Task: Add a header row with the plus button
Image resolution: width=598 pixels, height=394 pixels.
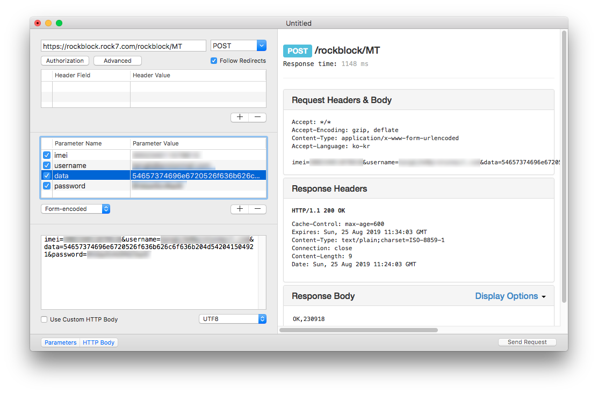Action: coord(240,117)
